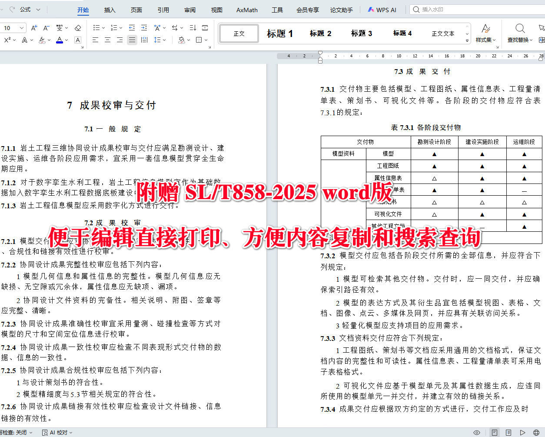Apply the text highlight color
This screenshot has width=545, height=437.
42,40
